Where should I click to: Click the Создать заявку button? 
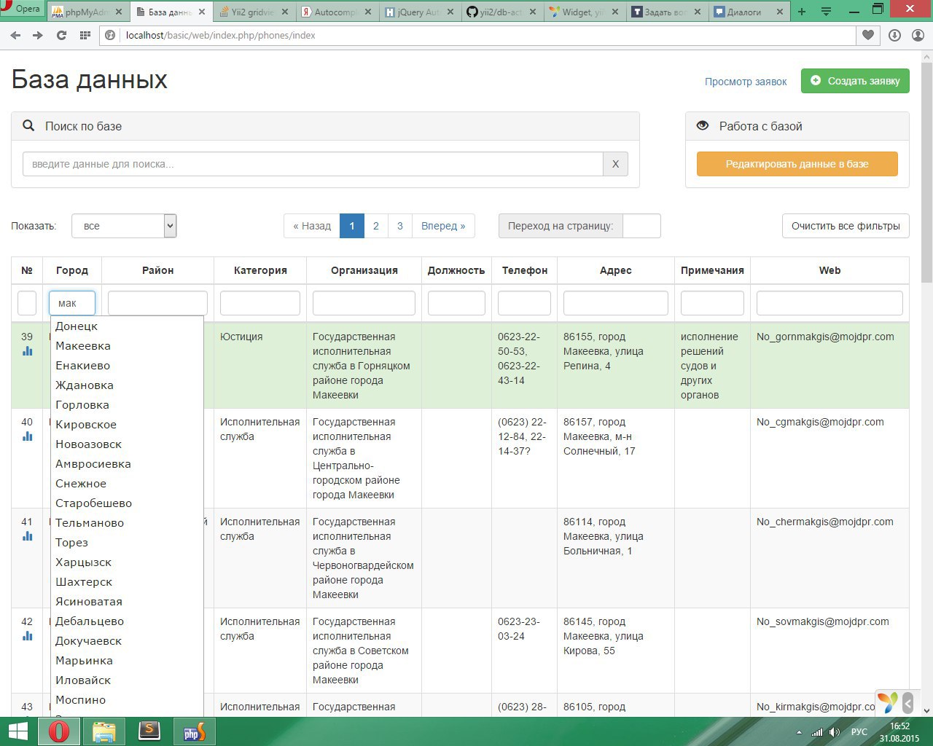pos(855,81)
